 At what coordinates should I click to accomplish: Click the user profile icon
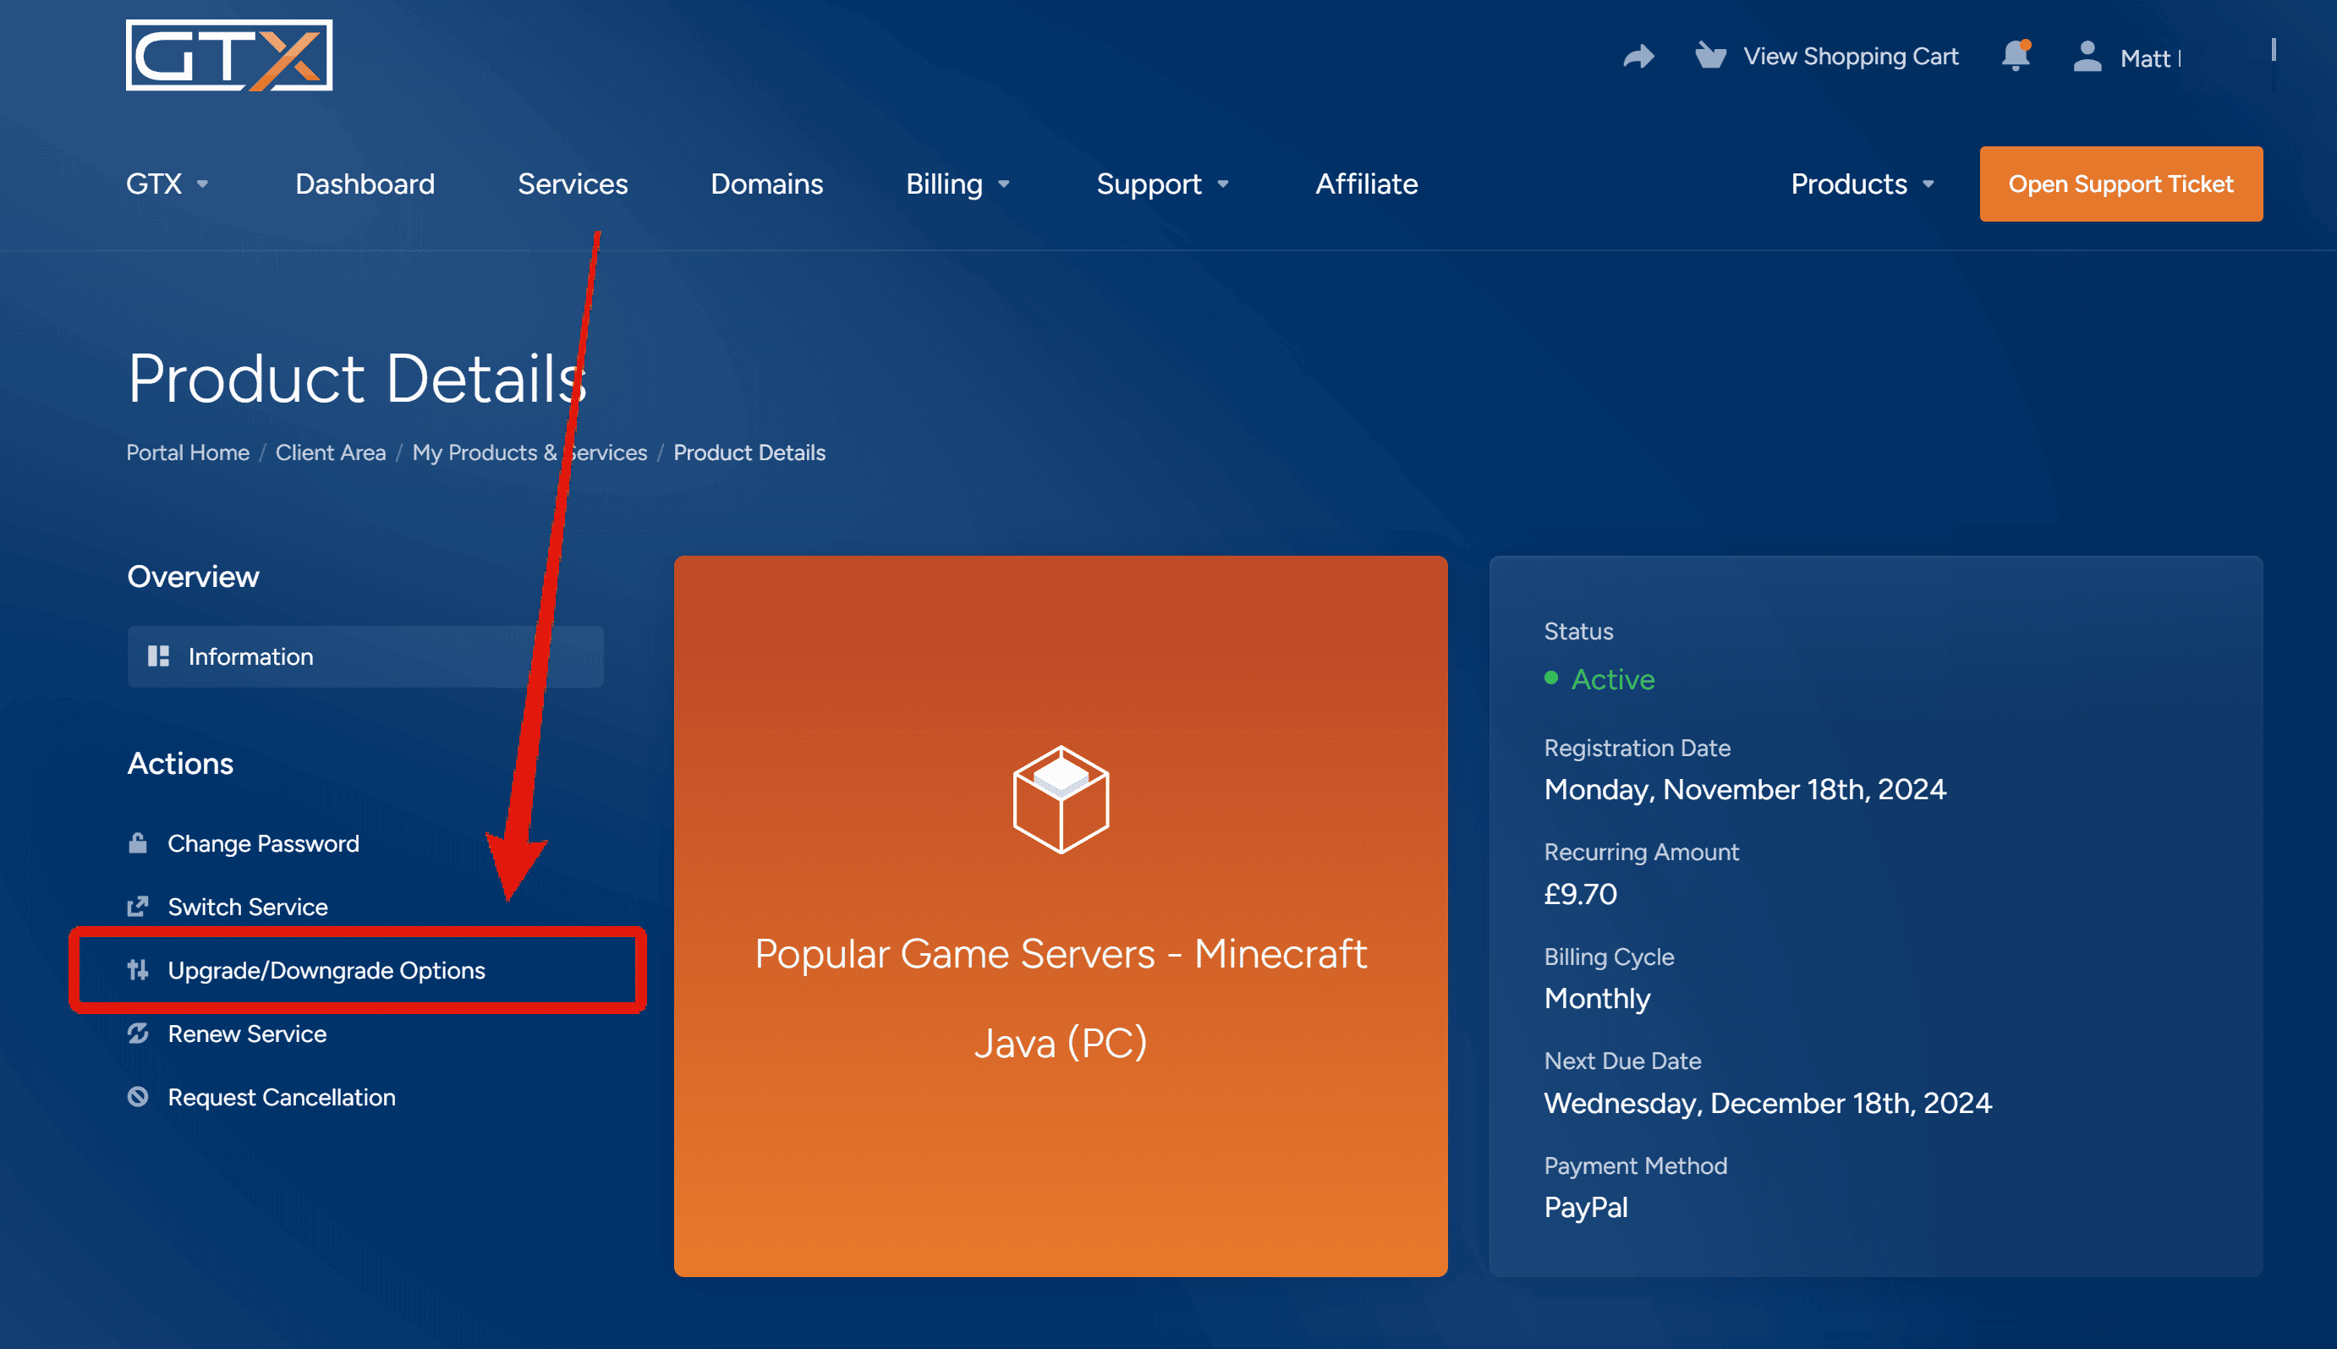coord(2087,56)
